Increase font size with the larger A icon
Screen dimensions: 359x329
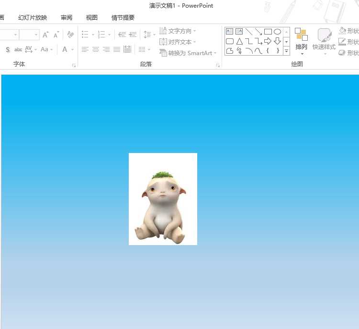pyautogui.click(x=45, y=35)
